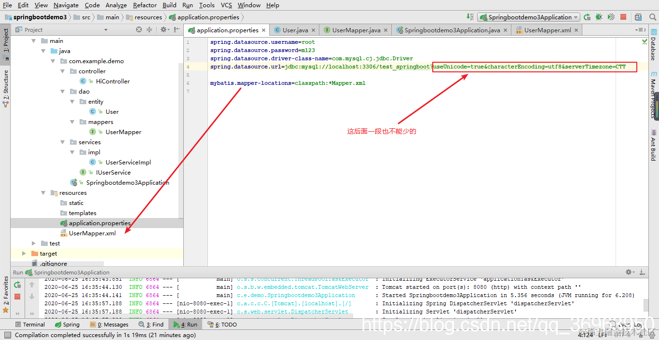Close the UserMapper.xml editor tab
The height and width of the screenshot is (340, 659).
click(577, 30)
